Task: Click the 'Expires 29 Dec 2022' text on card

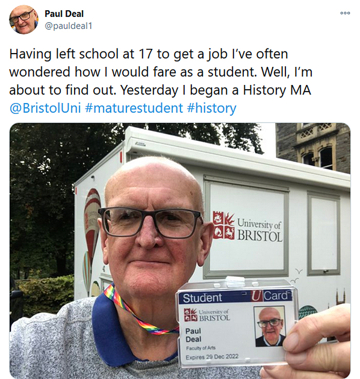Action: [x=212, y=357]
